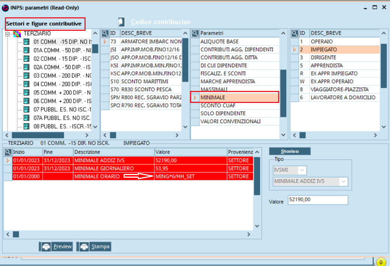Click the Parametri list vertical scrollbar thumb
The width and height of the screenshot is (390, 266).
coord(283,94)
